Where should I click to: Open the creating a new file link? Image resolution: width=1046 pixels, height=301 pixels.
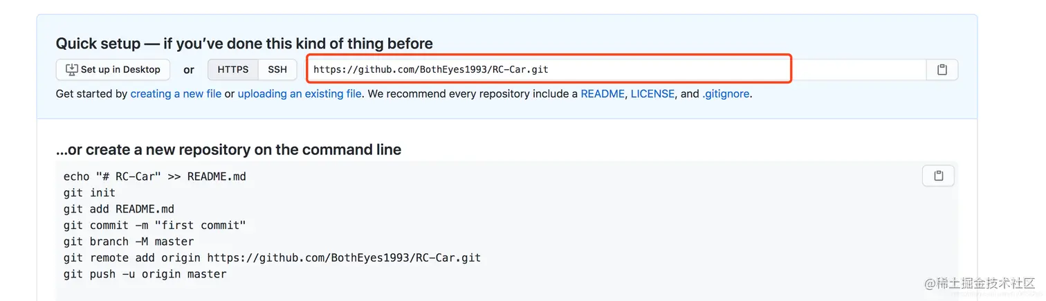[176, 93]
